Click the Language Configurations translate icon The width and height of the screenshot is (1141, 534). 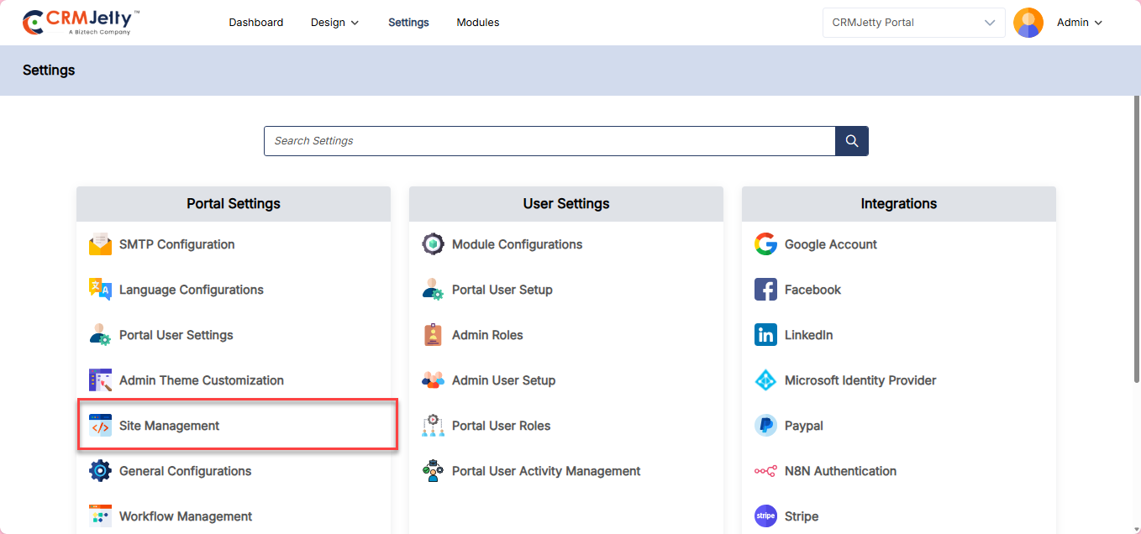coord(100,290)
